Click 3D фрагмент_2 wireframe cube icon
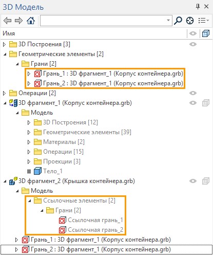Image resolution: width=213 pixels, height=255 pixels. 206,181
